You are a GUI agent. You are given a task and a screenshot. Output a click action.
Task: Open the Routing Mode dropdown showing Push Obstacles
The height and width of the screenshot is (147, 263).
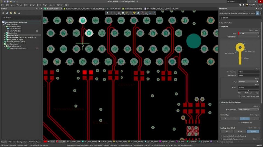[x=248, y=109]
